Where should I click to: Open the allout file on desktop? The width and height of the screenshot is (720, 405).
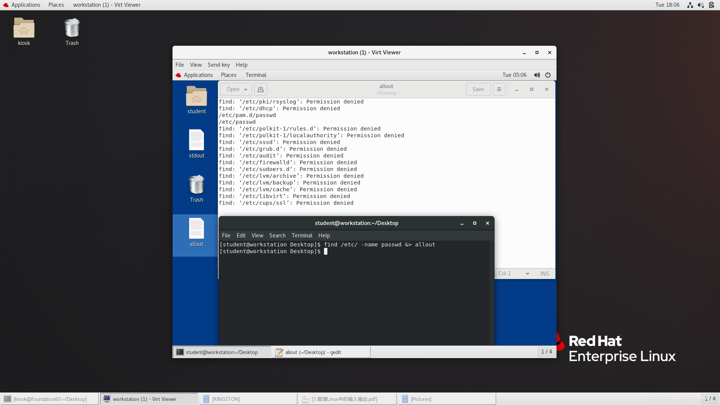pyautogui.click(x=196, y=232)
